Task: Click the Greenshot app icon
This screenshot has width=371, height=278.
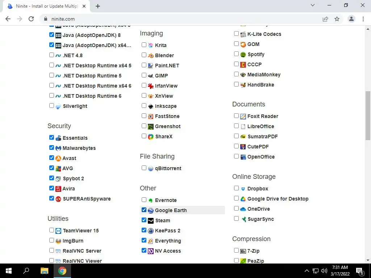Action: (x=151, y=127)
